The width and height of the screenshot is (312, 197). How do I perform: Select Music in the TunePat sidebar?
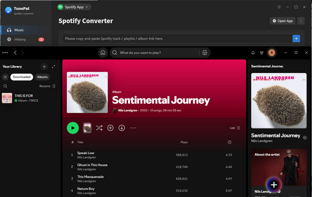[x=26, y=30]
